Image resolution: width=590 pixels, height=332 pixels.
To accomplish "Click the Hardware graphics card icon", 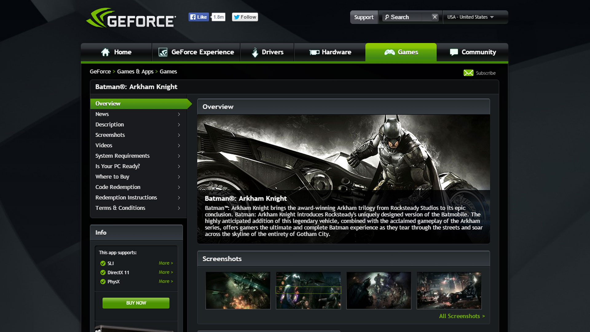I will pos(314,52).
